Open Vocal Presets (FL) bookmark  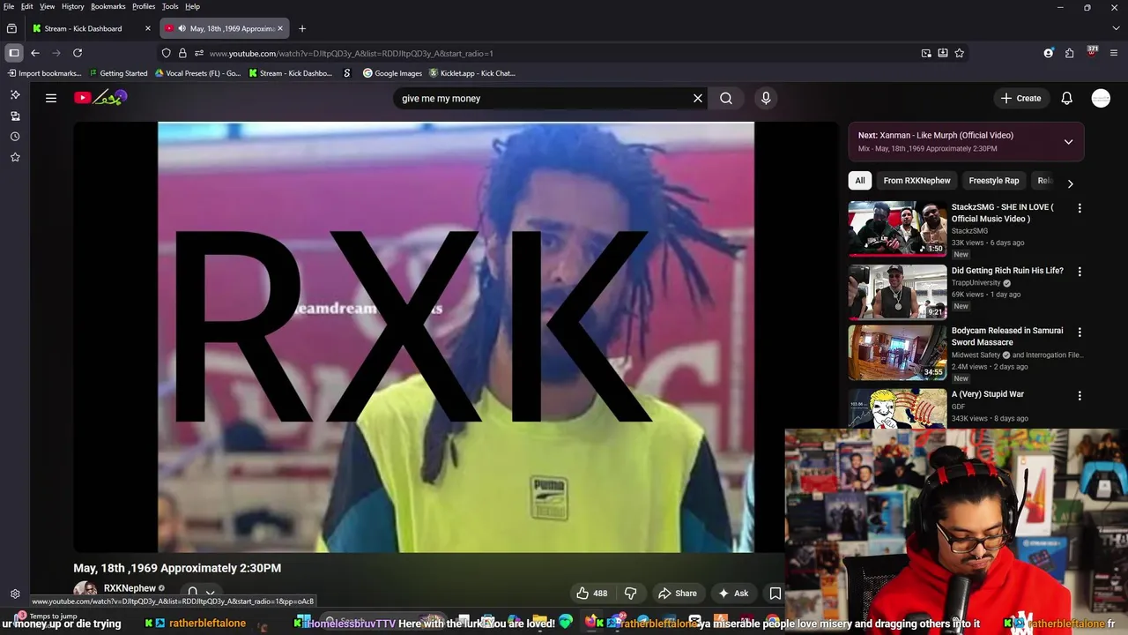[197, 73]
